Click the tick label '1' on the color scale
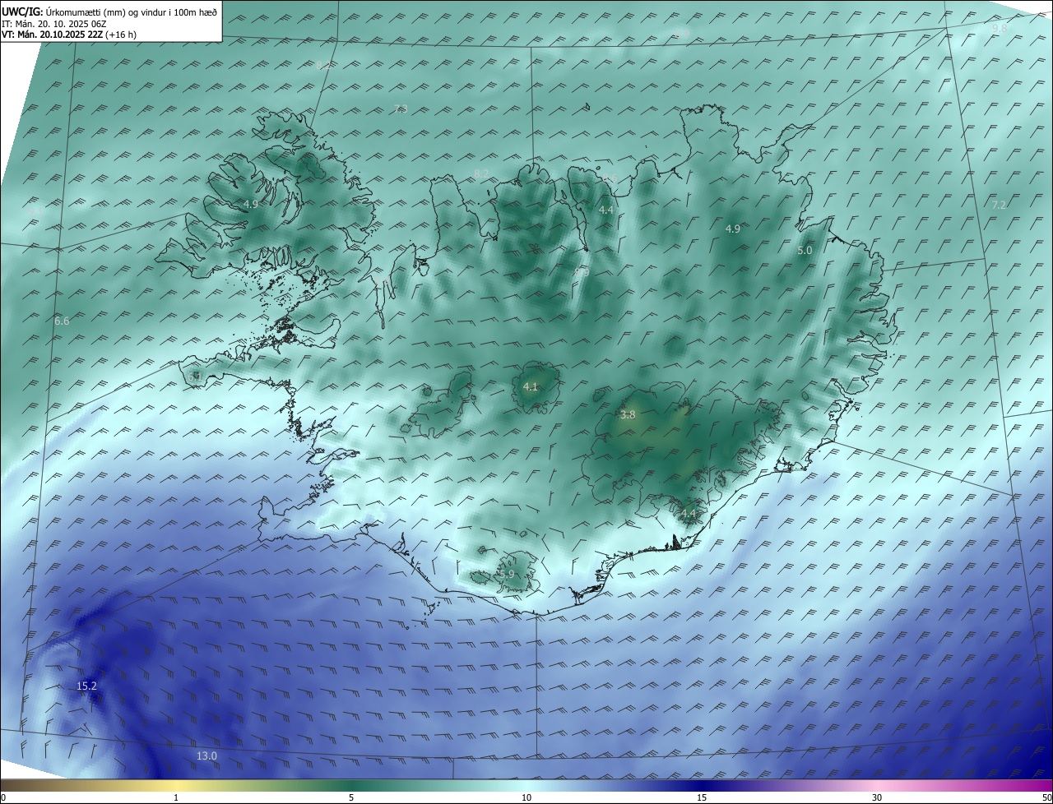Viewport: 1053px width, 804px height. click(176, 797)
